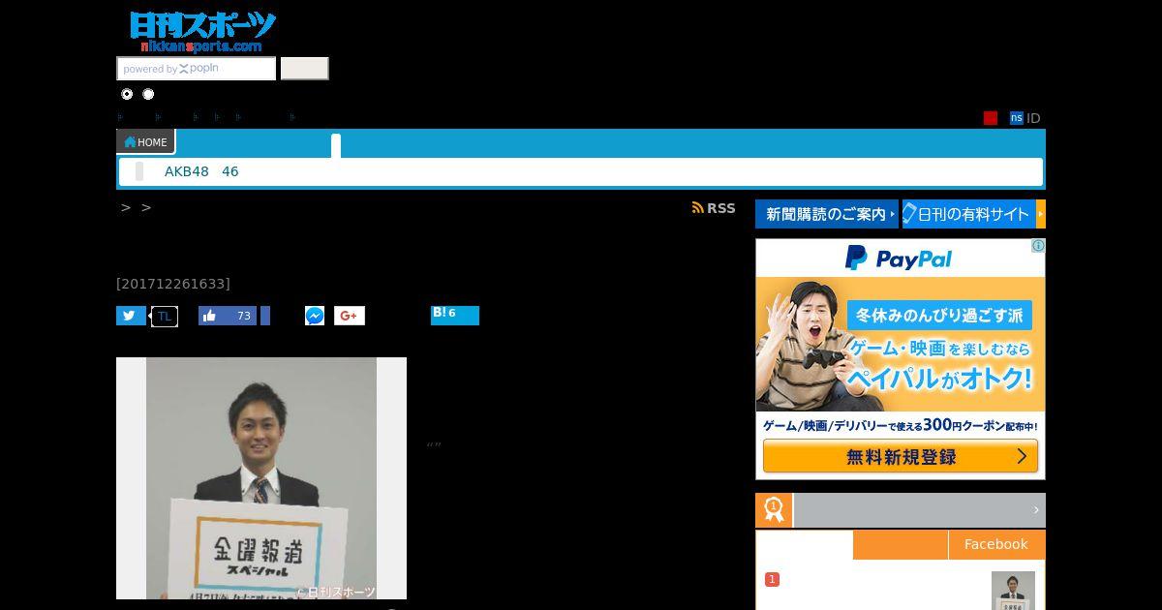Open 新聞購読のご案内 banner link
This screenshot has height=610, width=1162.
(x=827, y=214)
